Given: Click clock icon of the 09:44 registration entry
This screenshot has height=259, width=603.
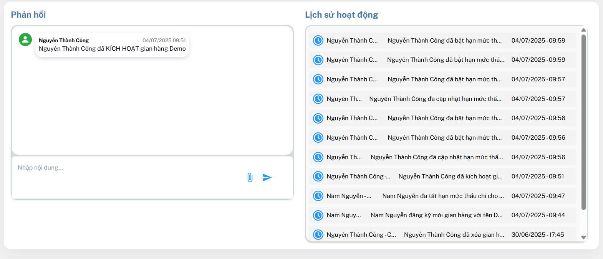Looking at the screenshot, I should [x=318, y=215].
